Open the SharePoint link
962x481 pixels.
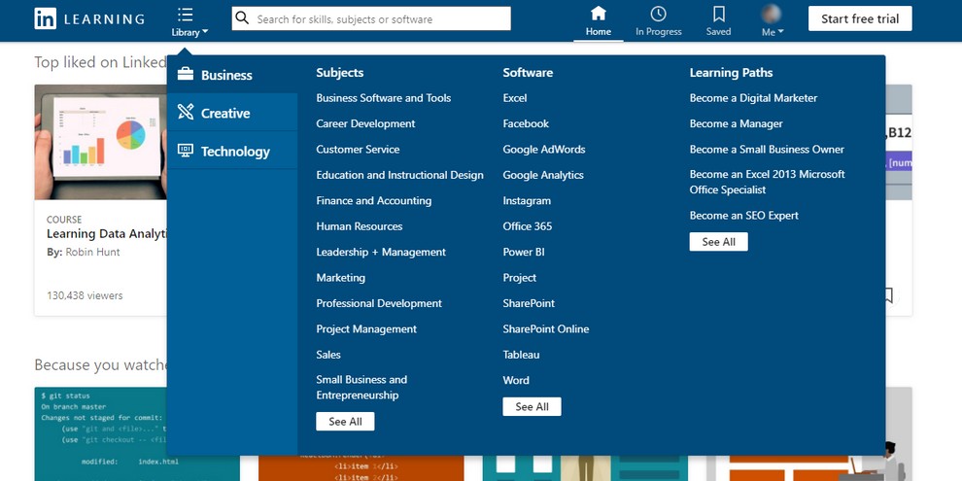[x=529, y=304]
